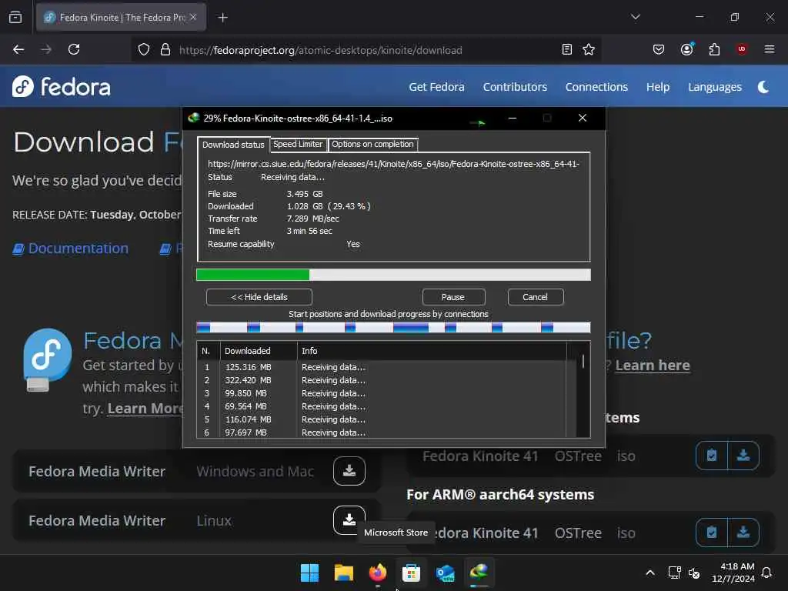Image resolution: width=788 pixels, height=591 pixels.
Task: Toggle reader view icon in address bar
Action: [x=567, y=49]
